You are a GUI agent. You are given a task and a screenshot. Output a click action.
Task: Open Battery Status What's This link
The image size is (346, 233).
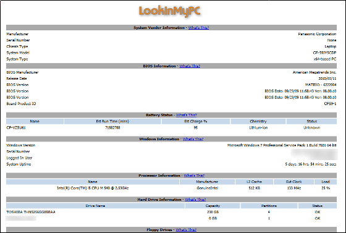pos(186,115)
